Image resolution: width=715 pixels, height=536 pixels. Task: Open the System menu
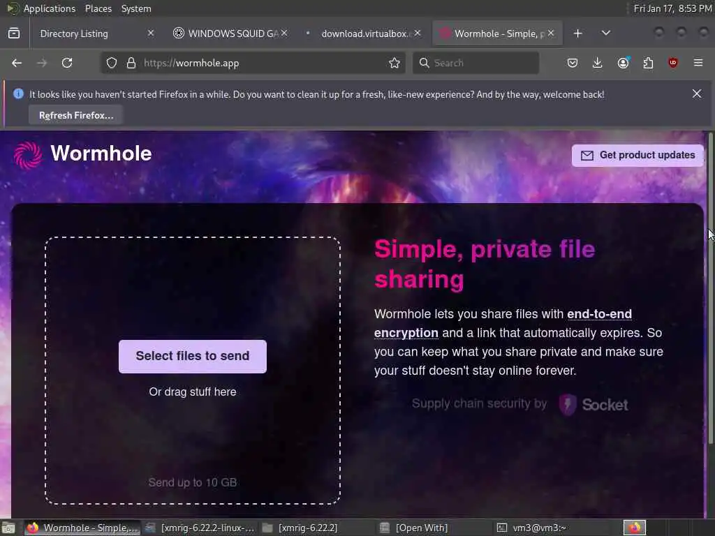click(x=136, y=8)
